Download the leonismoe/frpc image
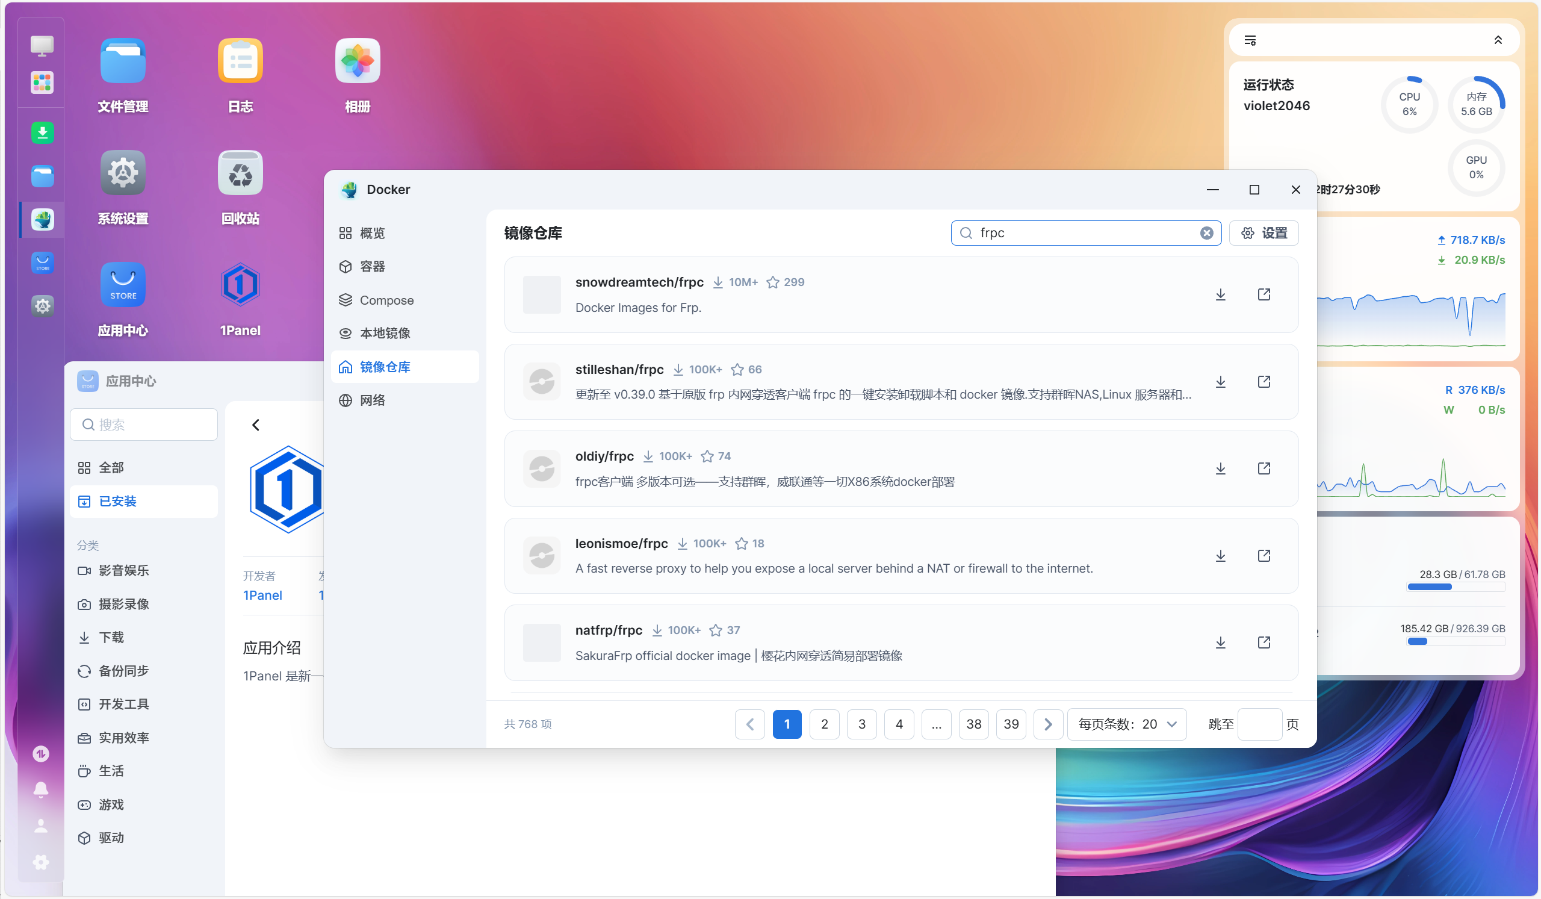1541x899 pixels. pos(1220,556)
